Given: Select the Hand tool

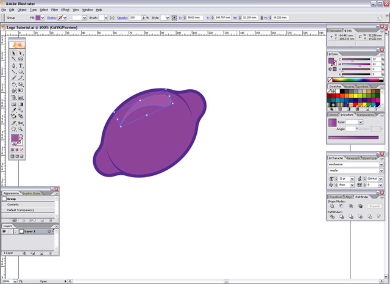Looking at the screenshot, I should pyautogui.click(x=13, y=129).
